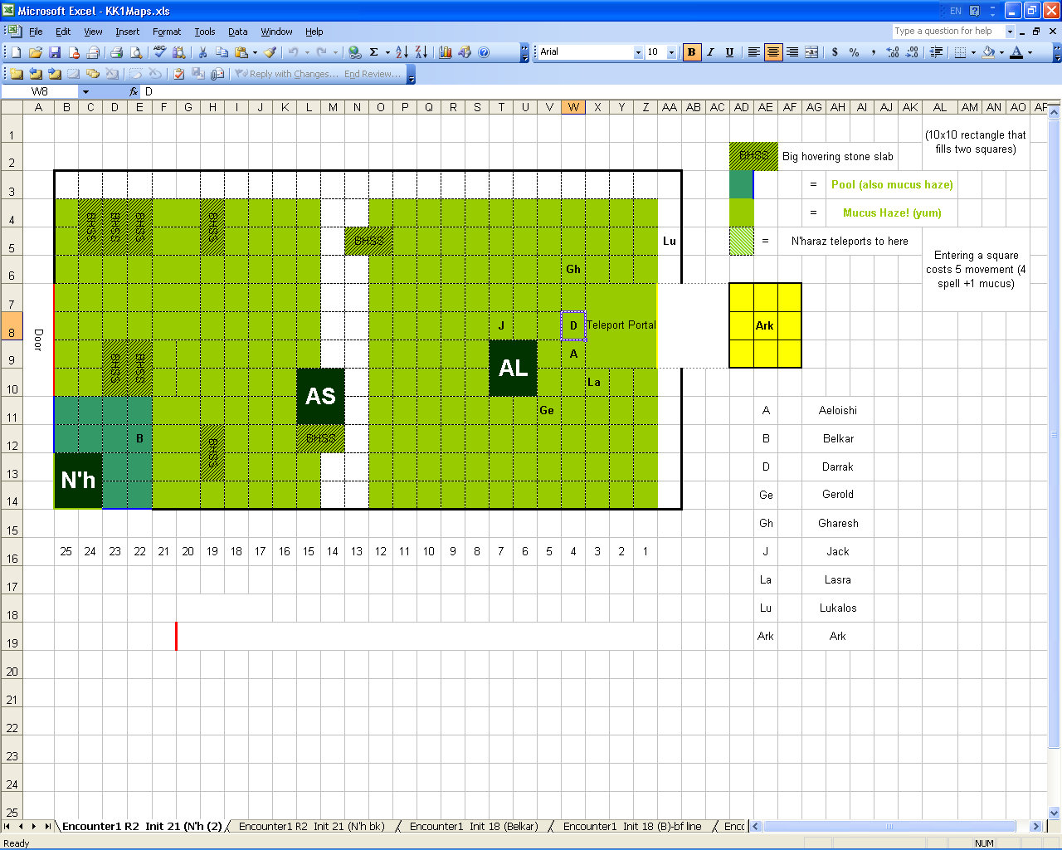The height and width of the screenshot is (850, 1062).
Task: Select the Teleport Portal cell
Action: [x=621, y=325]
